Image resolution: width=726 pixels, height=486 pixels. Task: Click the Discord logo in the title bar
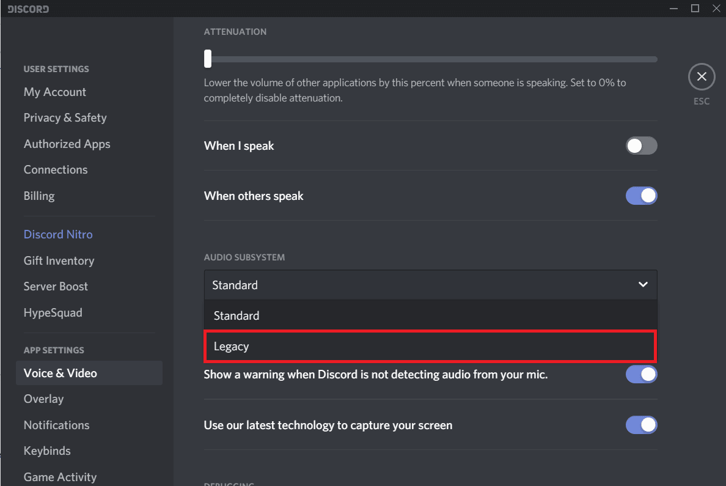click(28, 9)
